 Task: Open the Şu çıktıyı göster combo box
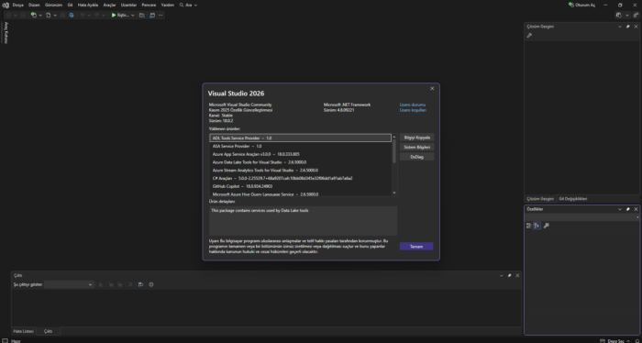[69, 284]
